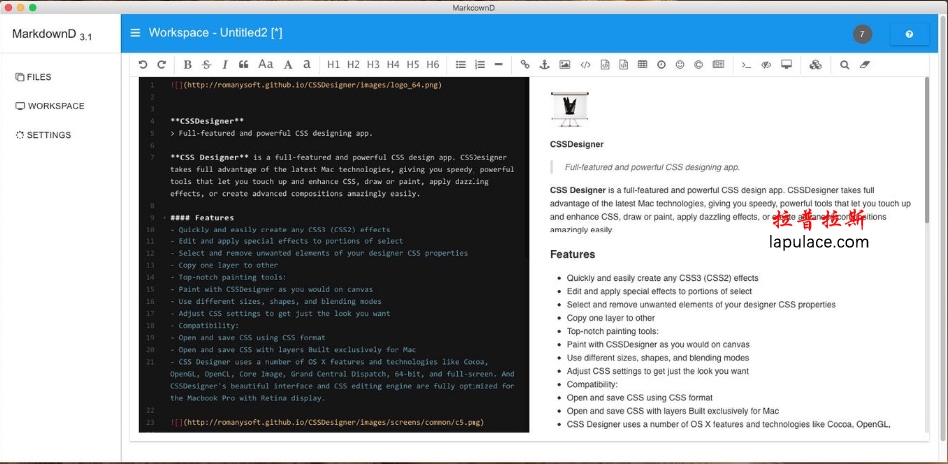Insert a block quote
948x464 pixels.
tap(243, 64)
